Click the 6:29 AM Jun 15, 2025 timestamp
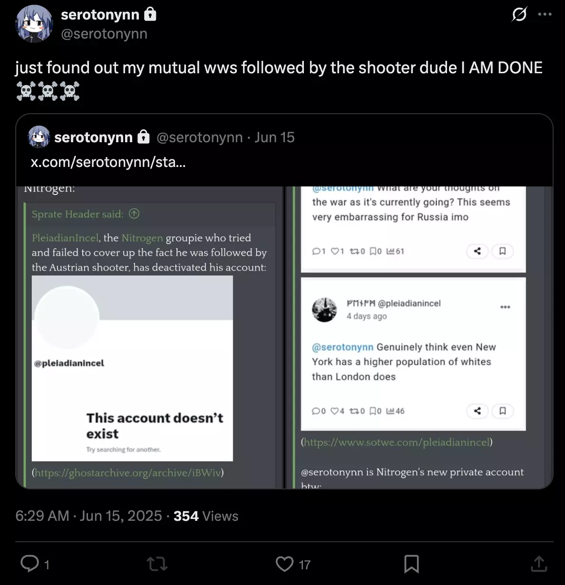This screenshot has height=585, width=565. click(x=88, y=516)
